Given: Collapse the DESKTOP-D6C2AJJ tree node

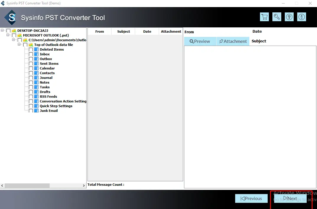Looking at the screenshot, I should pos(2,30).
